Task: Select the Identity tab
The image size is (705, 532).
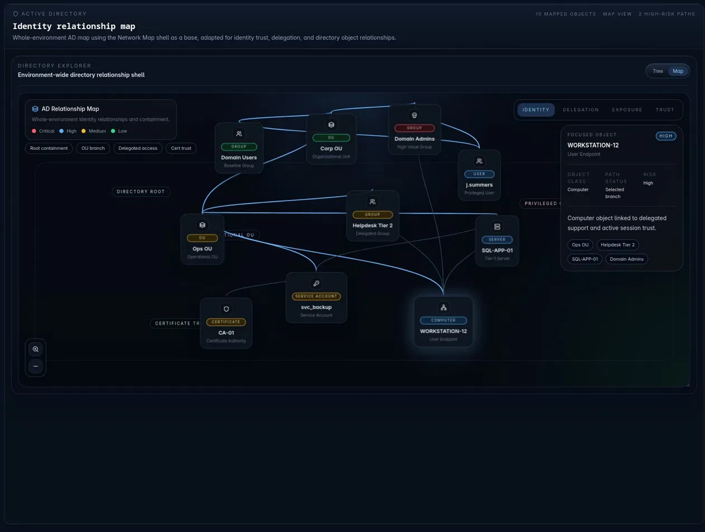Action: pyautogui.click(x=536, y=110)
